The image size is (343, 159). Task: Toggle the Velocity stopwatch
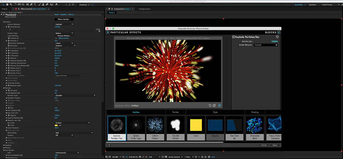coord(8,58)
